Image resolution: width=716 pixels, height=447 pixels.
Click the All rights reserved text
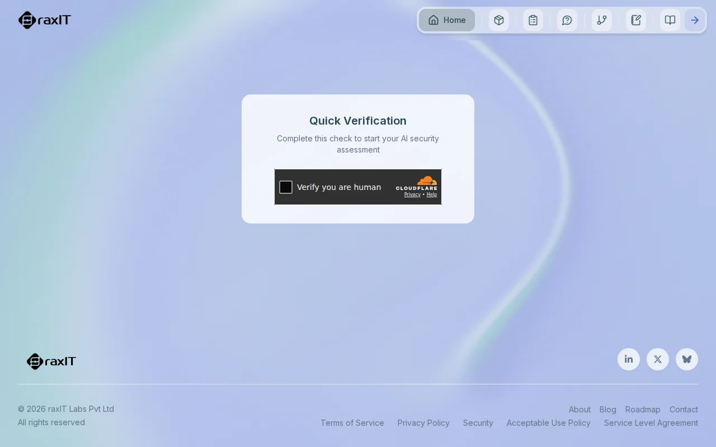[51, 422]
